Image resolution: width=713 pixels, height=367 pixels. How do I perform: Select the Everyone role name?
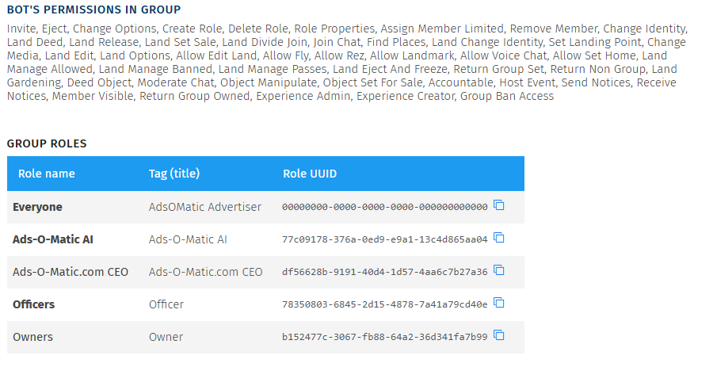[37, 207]
